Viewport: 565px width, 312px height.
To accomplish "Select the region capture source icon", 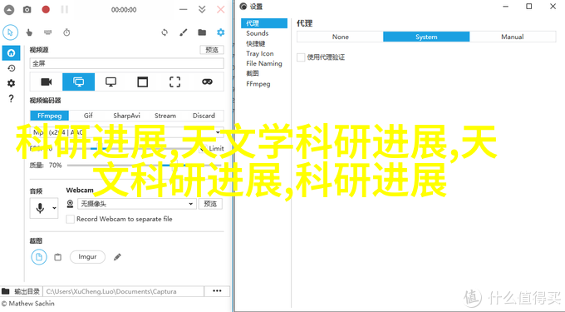I will [x=175, y=82].
